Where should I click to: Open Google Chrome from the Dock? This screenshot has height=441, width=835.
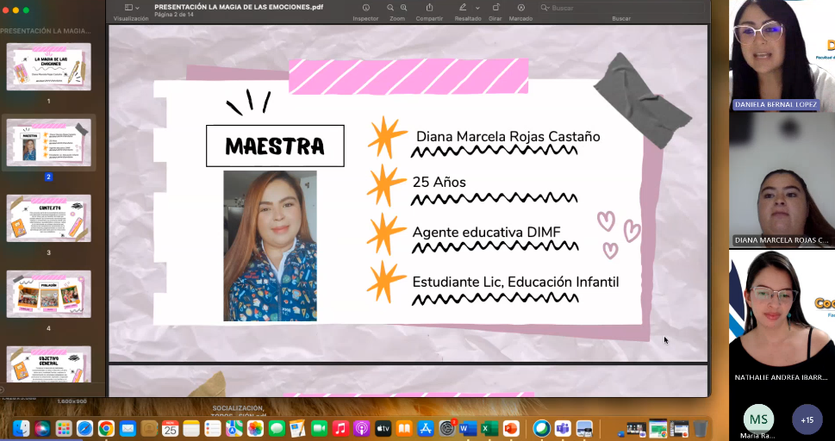click(x=106, y=428)
